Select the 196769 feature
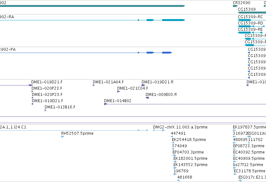This screenshot has height=182, width=266. tap(181, 171)
